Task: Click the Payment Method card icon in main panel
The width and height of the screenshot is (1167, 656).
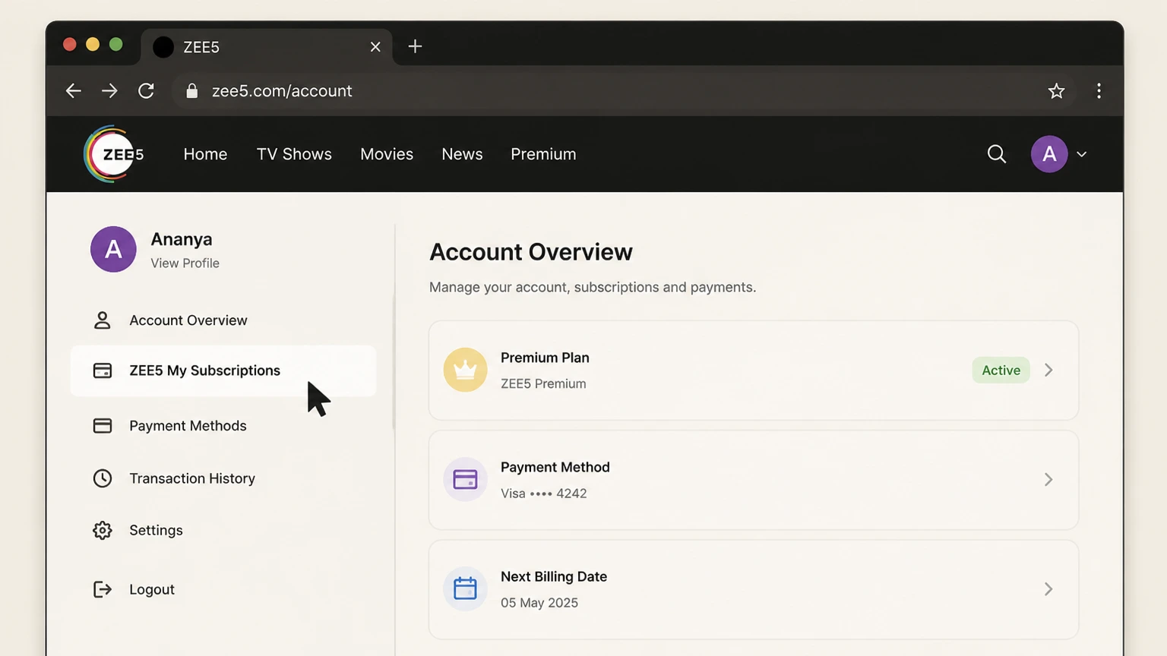Action: [x=465, y=479]
